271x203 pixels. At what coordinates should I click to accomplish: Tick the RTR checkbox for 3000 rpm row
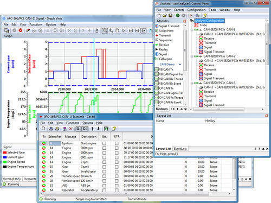point(117,148)
